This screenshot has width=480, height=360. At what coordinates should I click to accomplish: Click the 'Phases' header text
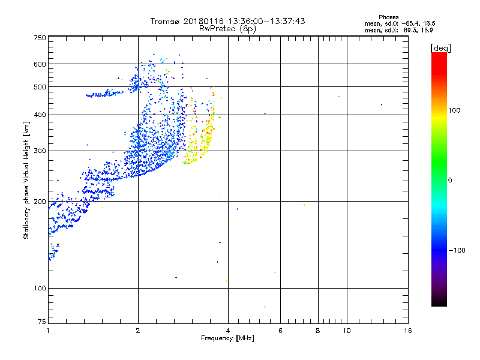(388, 17)
